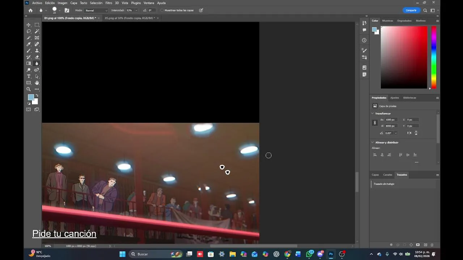Open the Brush Settings panel icon

pos(364,50)
